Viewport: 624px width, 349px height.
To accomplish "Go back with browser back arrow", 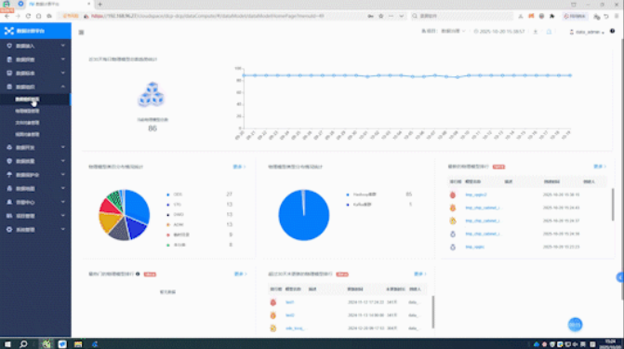I will [x=7, y=16].
